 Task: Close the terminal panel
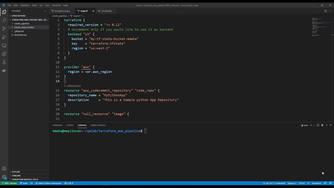point(331,125)
